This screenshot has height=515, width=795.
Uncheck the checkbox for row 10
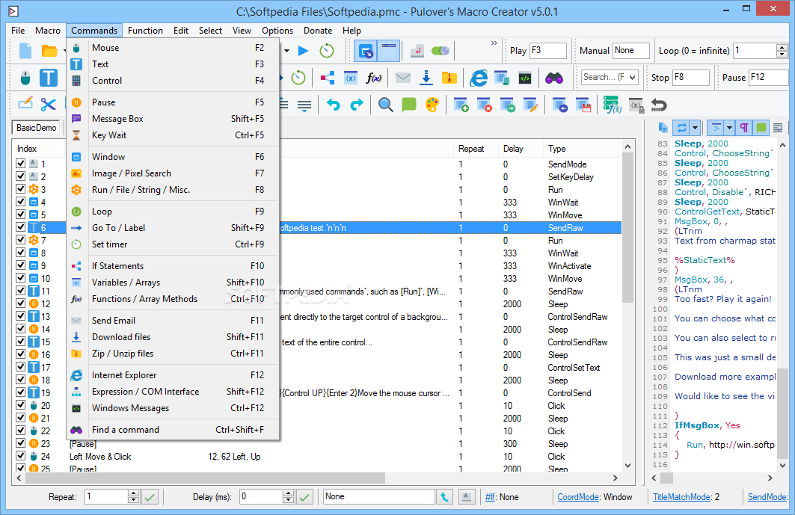click(x=21, y=278)
